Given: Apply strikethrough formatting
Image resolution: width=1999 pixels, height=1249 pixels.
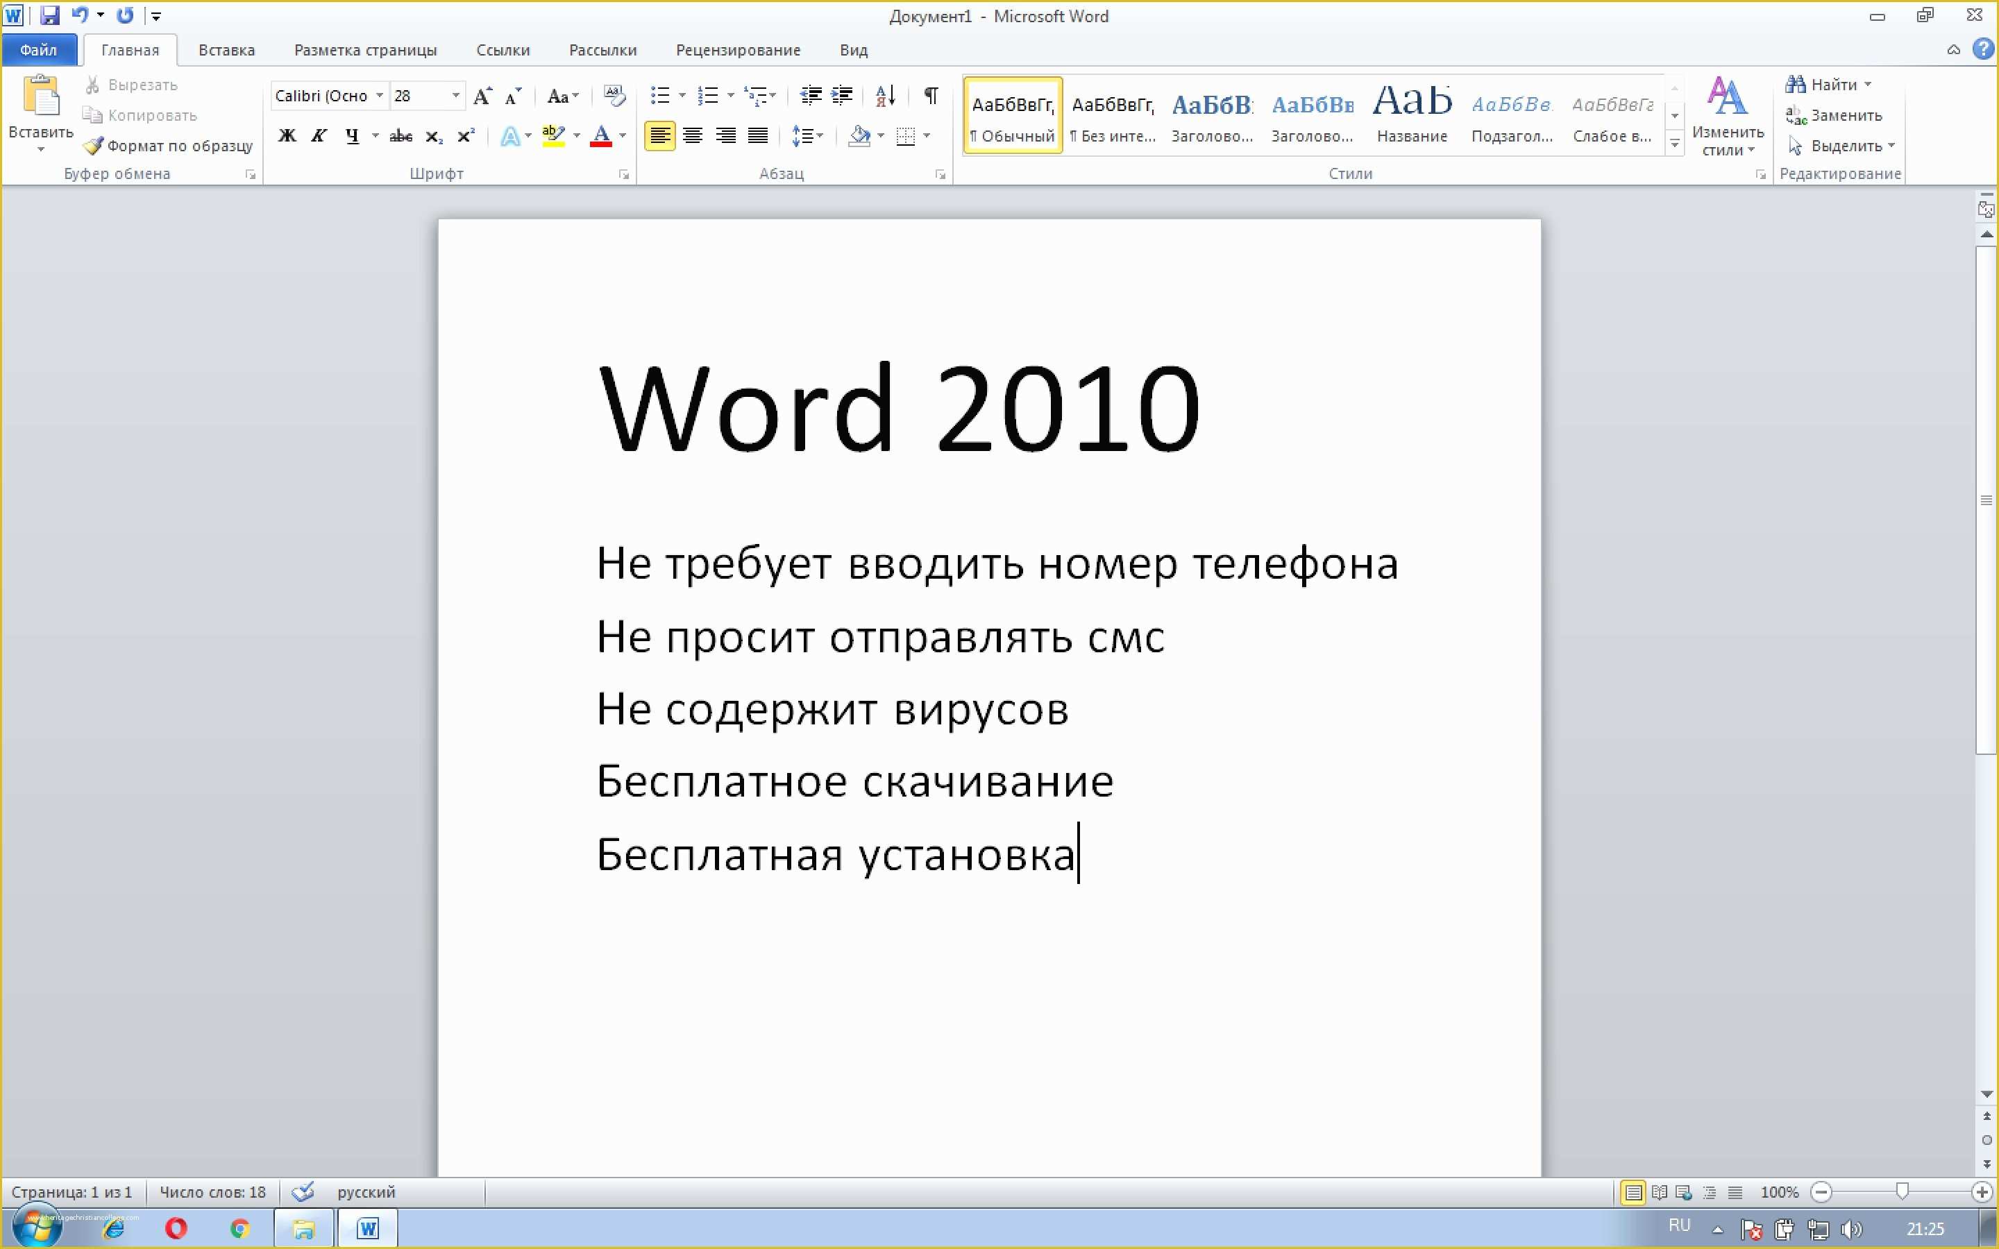Looking at the screenshot, I should [x=400, y=135].
